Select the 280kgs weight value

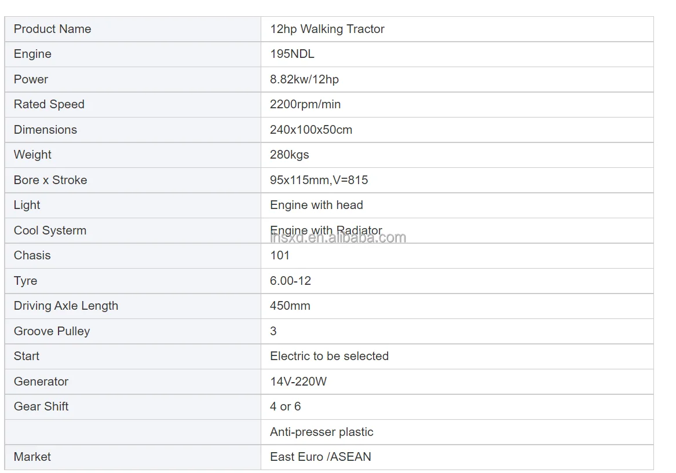tap(290, 155)
